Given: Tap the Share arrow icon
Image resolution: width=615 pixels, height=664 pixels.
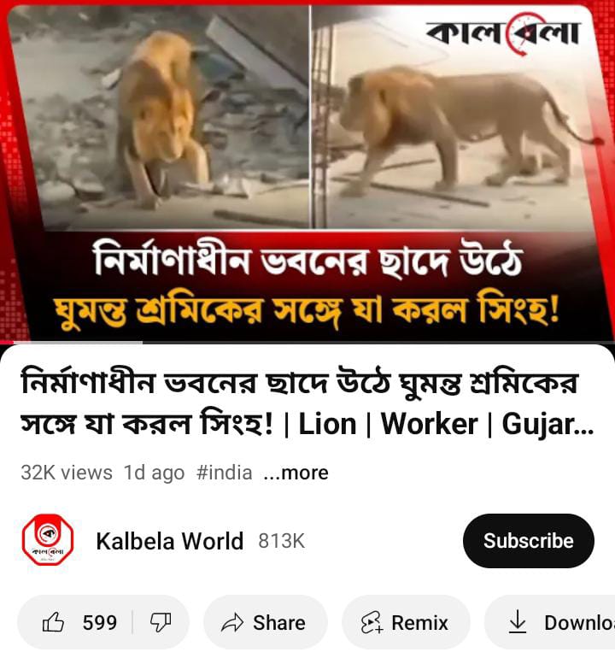Looking at the screenshot, I should (x=232, y=623).
